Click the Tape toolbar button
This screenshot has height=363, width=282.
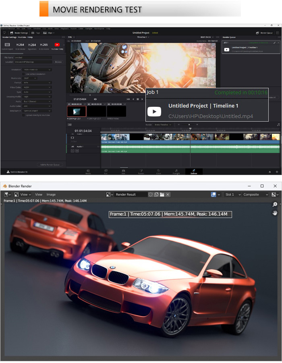coord(36,33)
